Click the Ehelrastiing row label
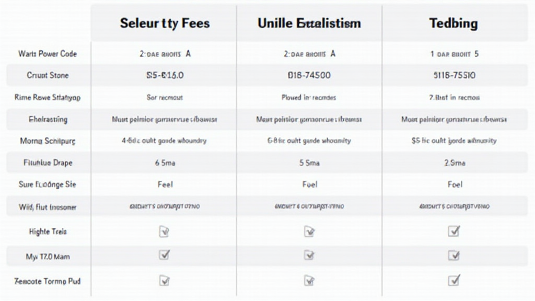Viewport: 535px width, 301px height. click(48, 119)
